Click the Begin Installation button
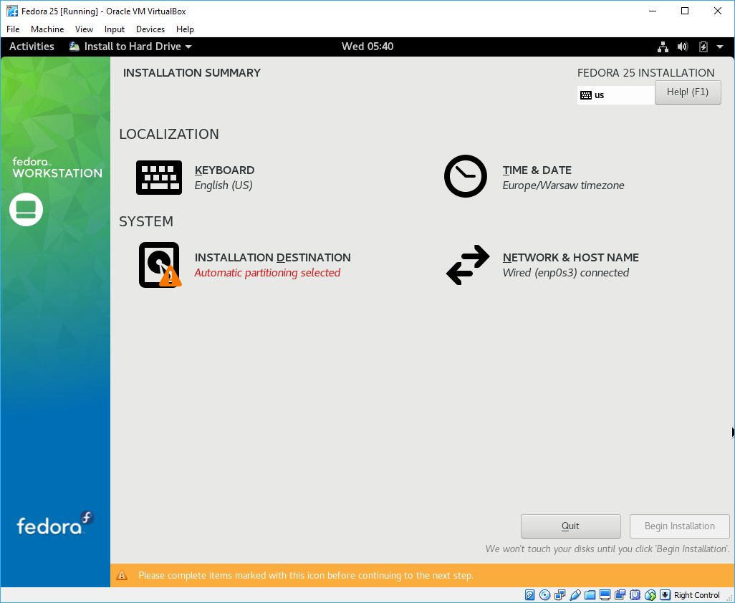 (x=680, y=526)
